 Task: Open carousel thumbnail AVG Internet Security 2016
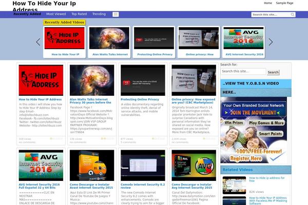(243, 38)
